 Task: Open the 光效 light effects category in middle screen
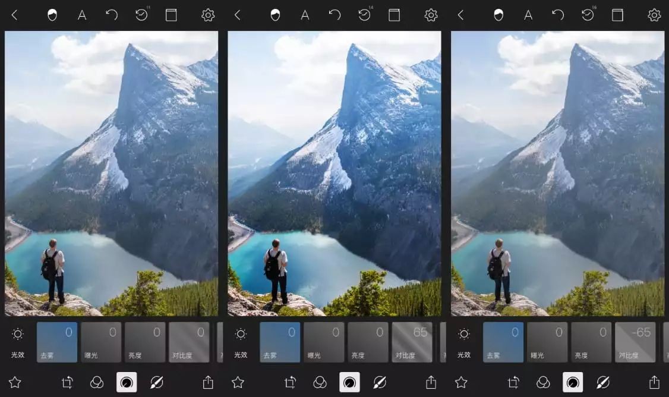point(241,342)
